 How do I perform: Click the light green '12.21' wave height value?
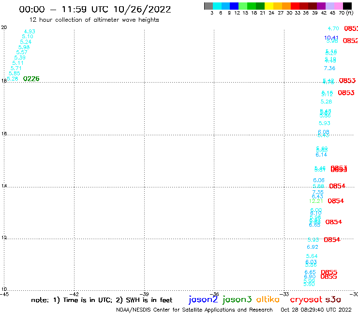(x=316, y=201)
